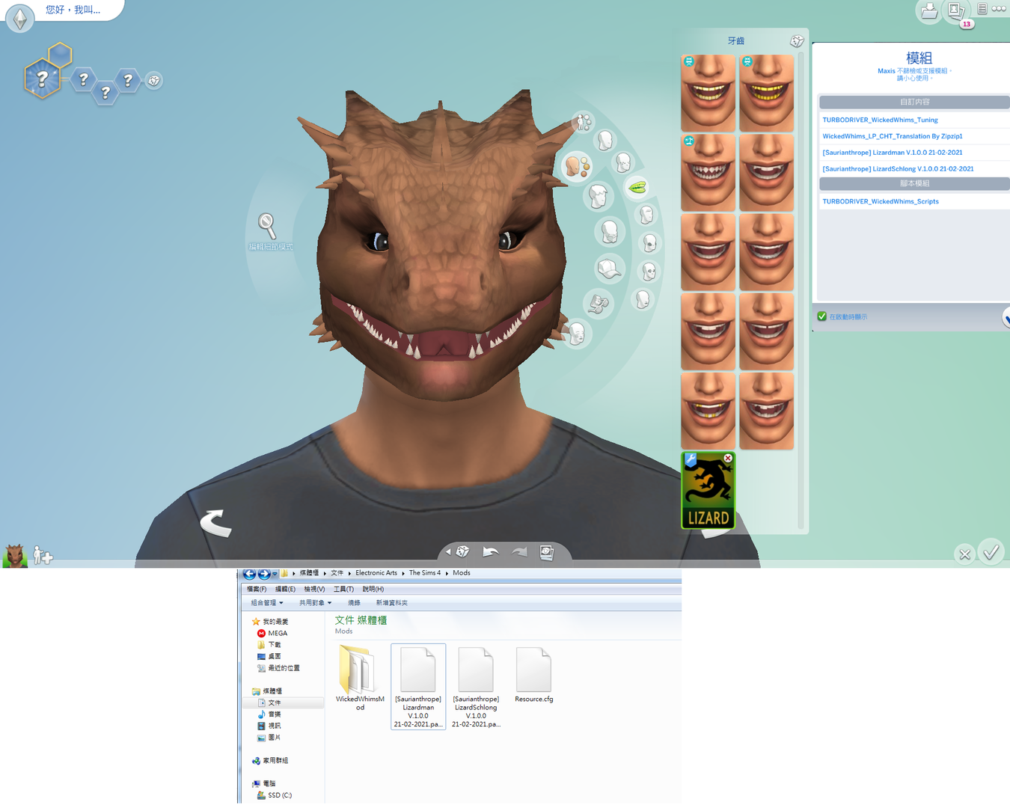Open the Gallery icon with the 13 badge
Screen dimensions: 1010x808
click(x=957, y=12)
